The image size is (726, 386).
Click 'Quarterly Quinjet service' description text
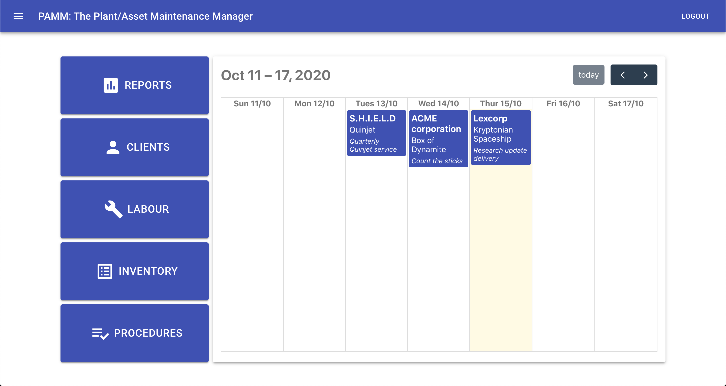(x=373, y=145)
